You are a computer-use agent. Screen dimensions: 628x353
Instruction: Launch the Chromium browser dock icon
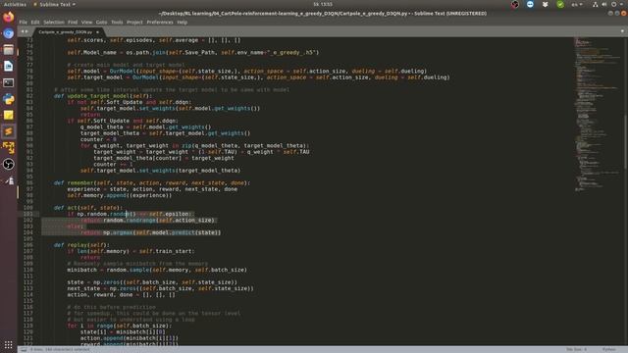[x=9, y=33]
